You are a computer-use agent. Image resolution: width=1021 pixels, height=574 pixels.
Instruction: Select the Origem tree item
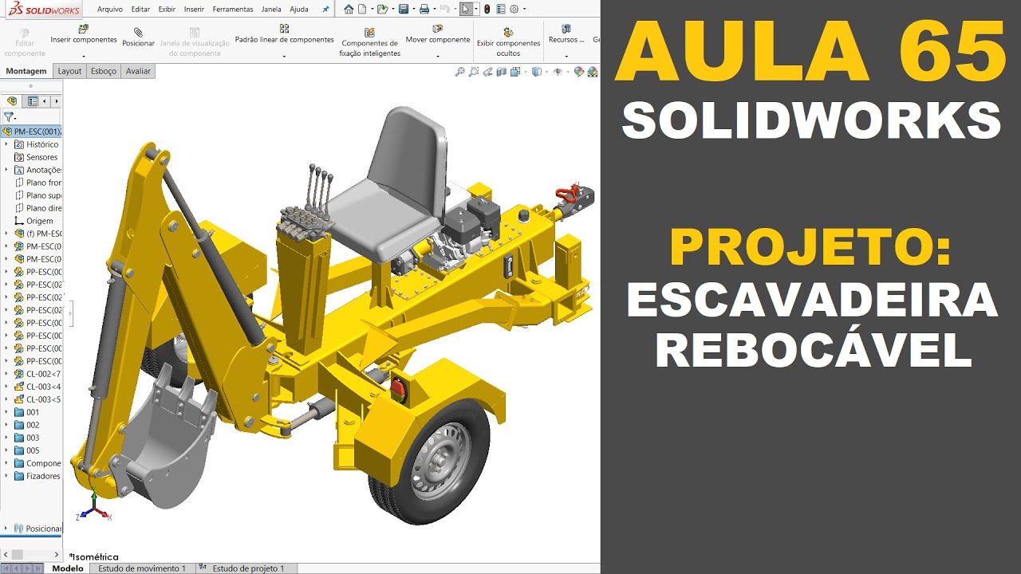34,221
